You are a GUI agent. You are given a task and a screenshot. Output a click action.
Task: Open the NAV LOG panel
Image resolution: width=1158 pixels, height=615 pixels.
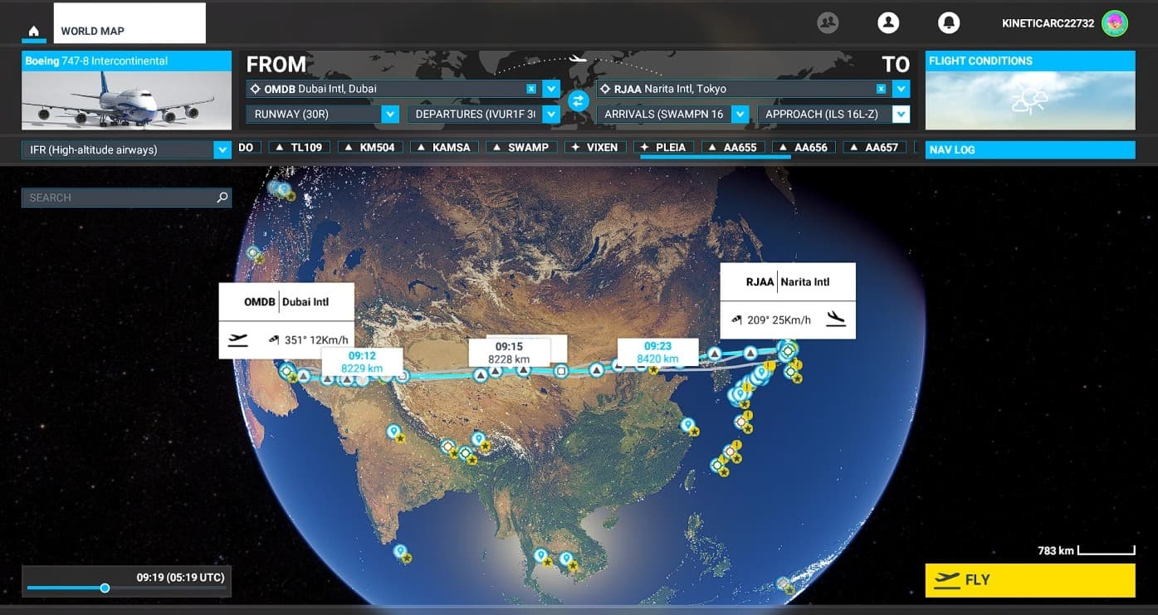pos(1029,150)
